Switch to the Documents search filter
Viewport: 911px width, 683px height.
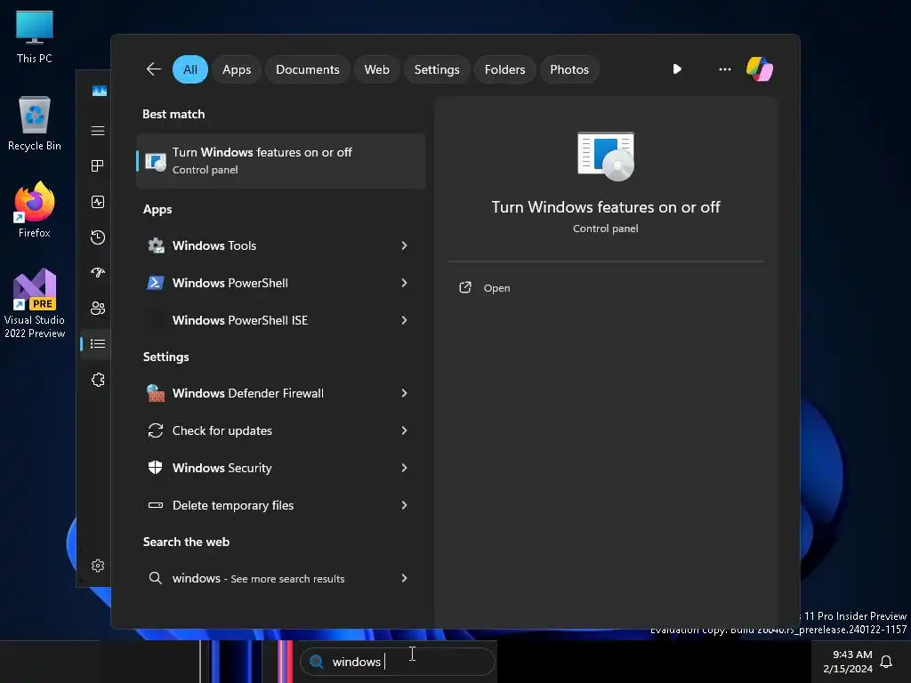pos(307,69)
